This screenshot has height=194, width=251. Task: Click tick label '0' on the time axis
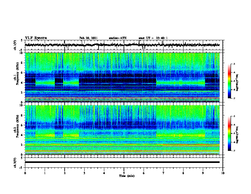pyautogui.click(x=25, y=173)
